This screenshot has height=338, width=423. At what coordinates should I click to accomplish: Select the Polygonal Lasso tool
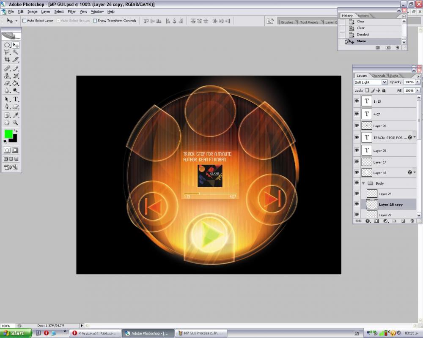(7, 52)
